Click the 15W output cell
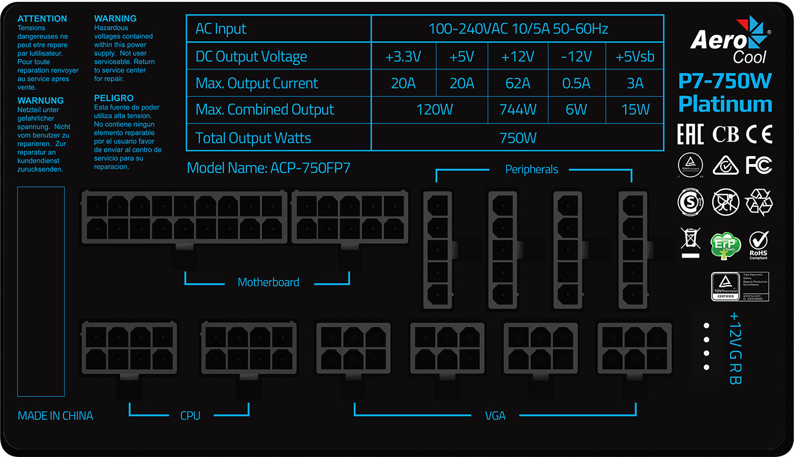The height and width of the screenshot is (457, 794). 635,110
